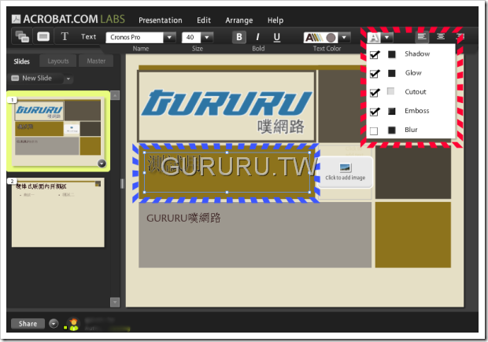Select slide 1 thumbnail

point(58,131)
